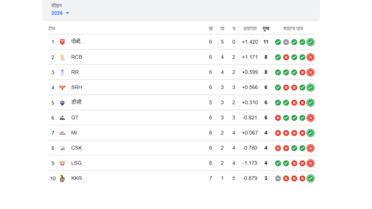Open the 2026 season dropdown
Viewport: 372px width, 209px height.
pyautogui.click(x=60, y=13)
